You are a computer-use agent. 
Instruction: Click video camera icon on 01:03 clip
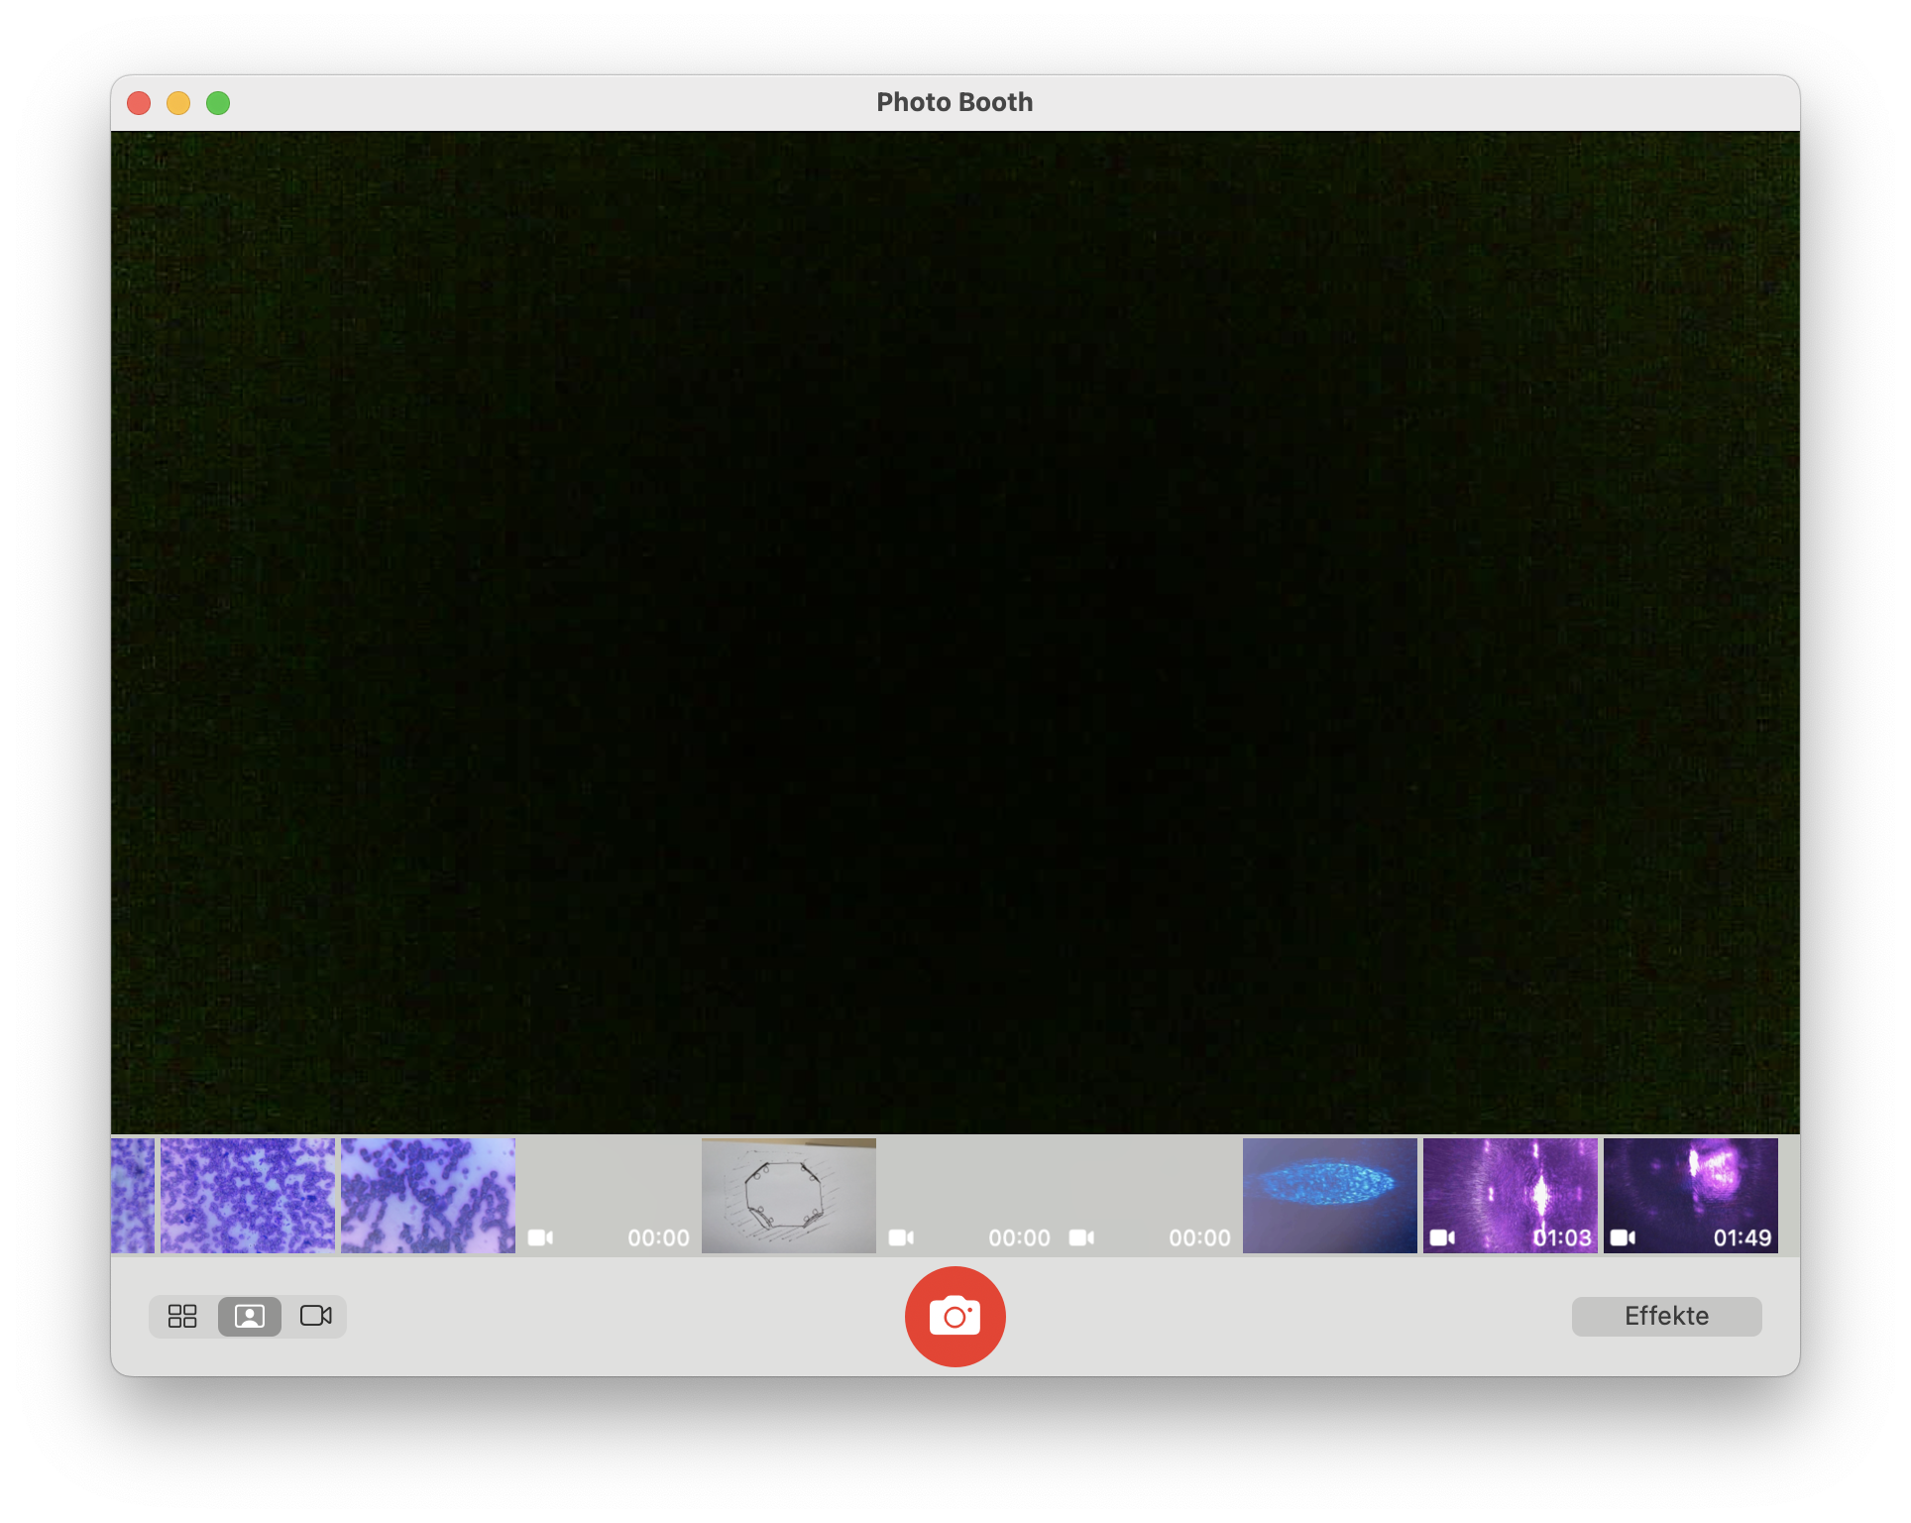point(1442,1237)
